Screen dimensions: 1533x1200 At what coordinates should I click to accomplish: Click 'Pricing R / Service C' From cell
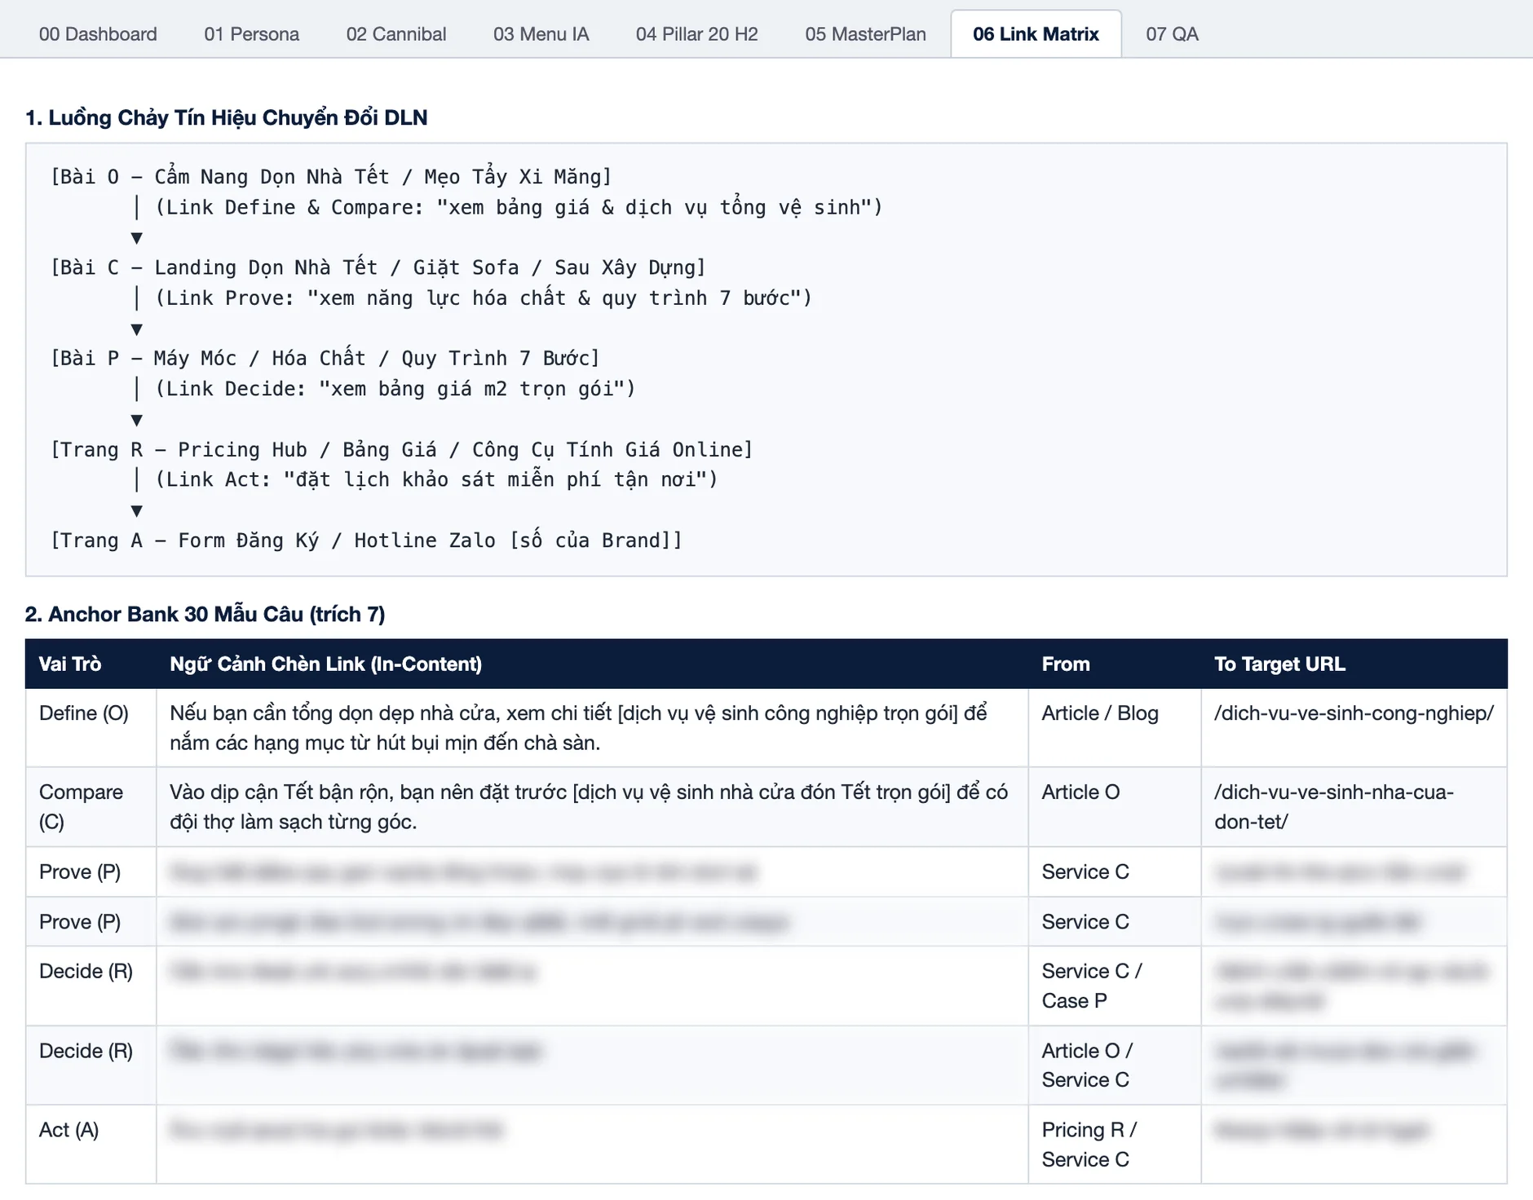[x=1114, y=1144]
